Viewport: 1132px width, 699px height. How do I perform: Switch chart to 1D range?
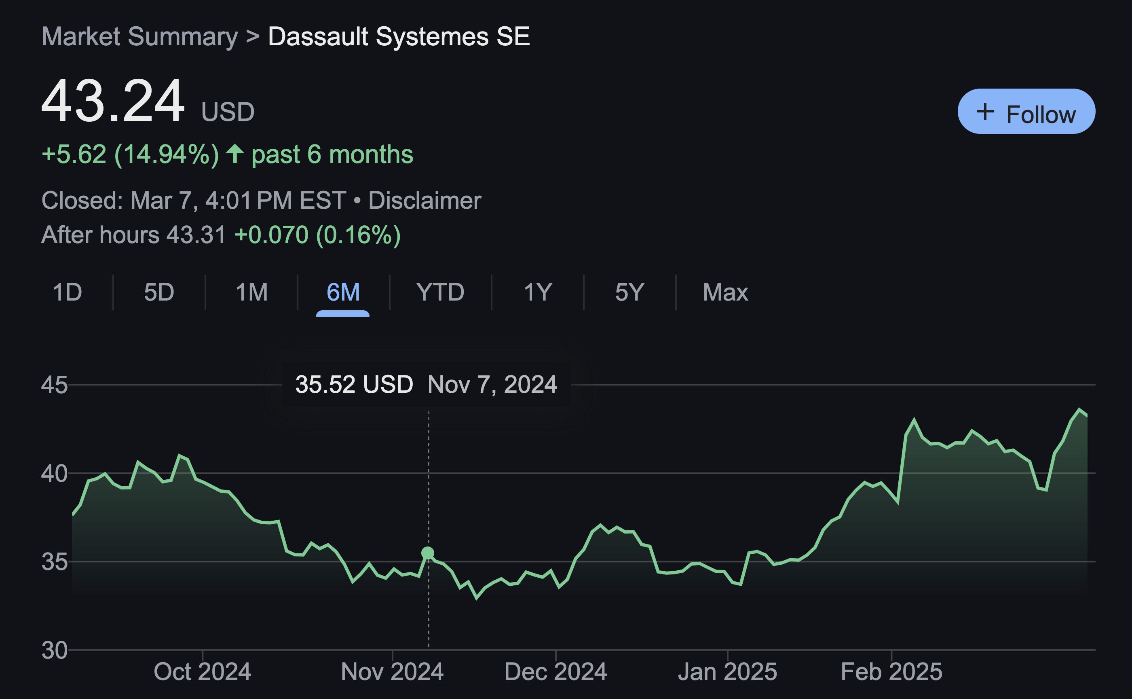[67, 292]
